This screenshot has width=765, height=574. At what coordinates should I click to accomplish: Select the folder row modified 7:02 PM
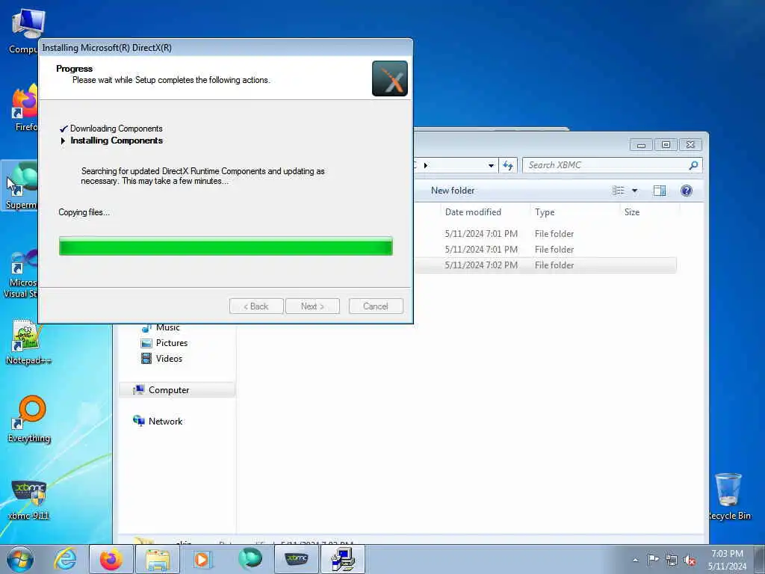tap(545, 265)
